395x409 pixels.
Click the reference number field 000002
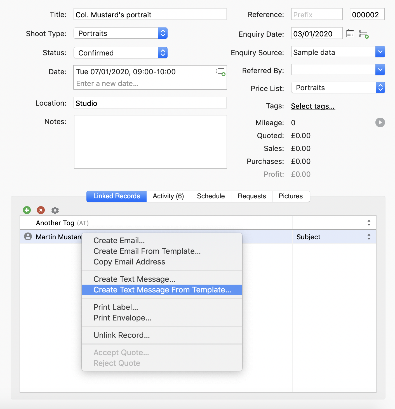[367, 14]
